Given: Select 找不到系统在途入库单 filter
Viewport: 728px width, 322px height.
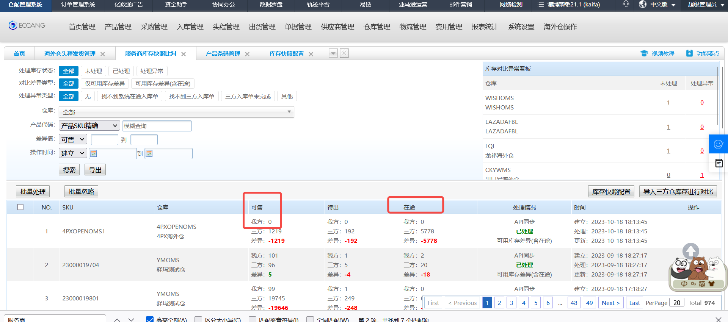Looking at the screenshot, I should [130, 96].
